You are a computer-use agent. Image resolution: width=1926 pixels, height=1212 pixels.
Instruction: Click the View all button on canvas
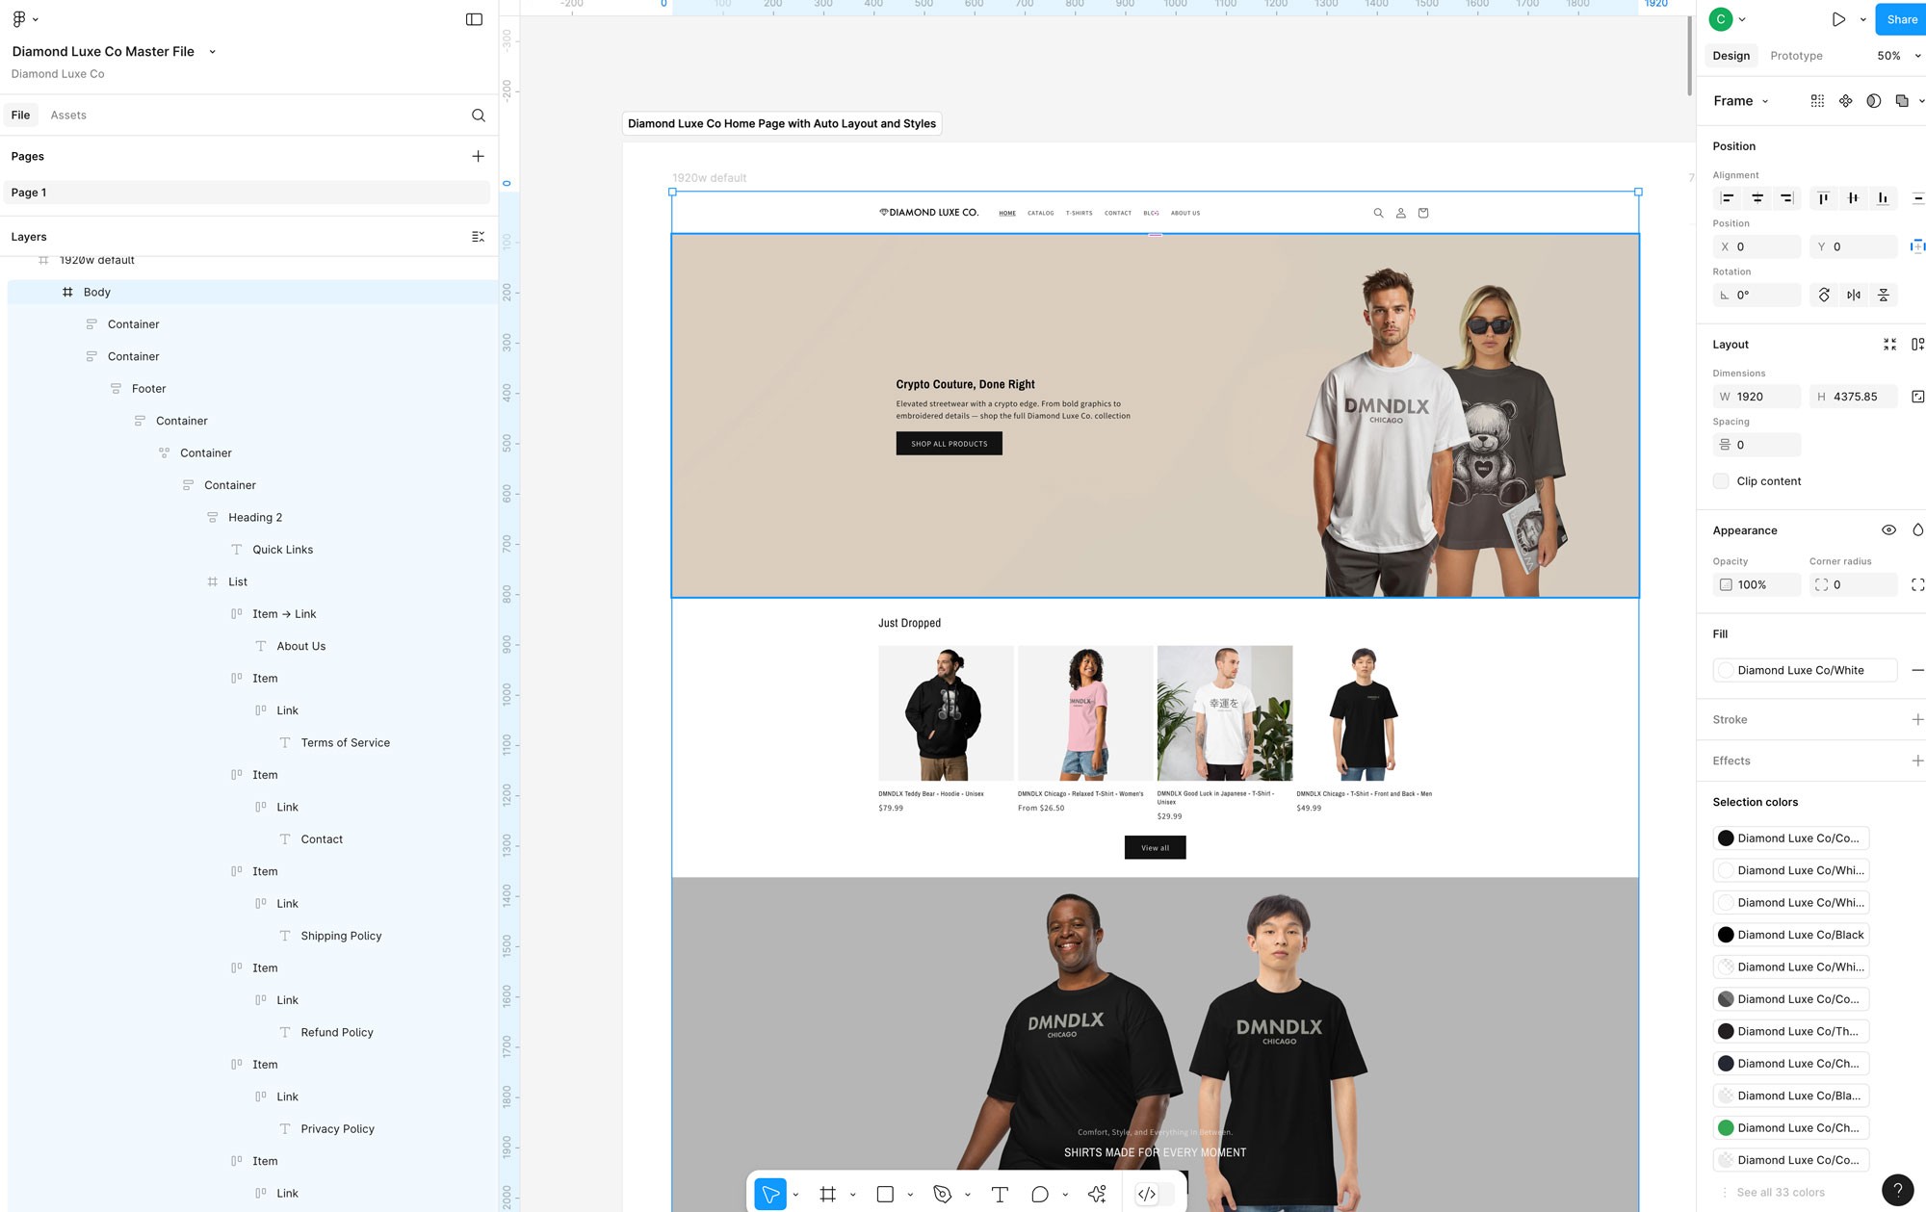[1155, 847]
